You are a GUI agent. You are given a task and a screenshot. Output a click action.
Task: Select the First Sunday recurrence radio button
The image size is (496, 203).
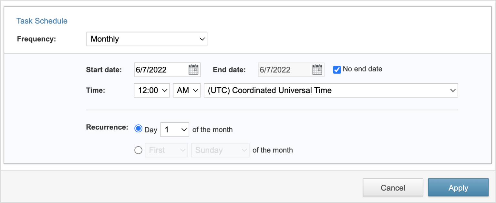(138, 150)
